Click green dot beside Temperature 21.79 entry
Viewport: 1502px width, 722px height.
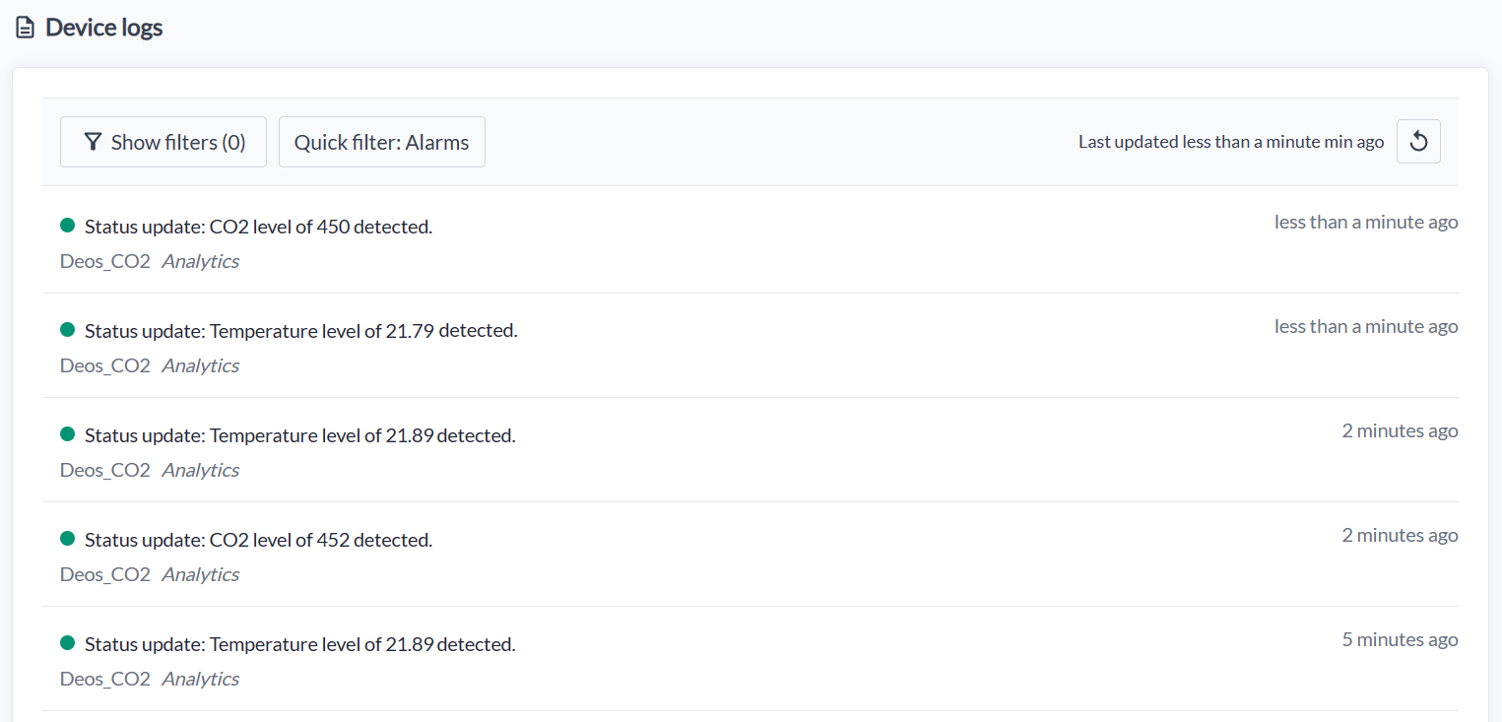tap(68, 330)
